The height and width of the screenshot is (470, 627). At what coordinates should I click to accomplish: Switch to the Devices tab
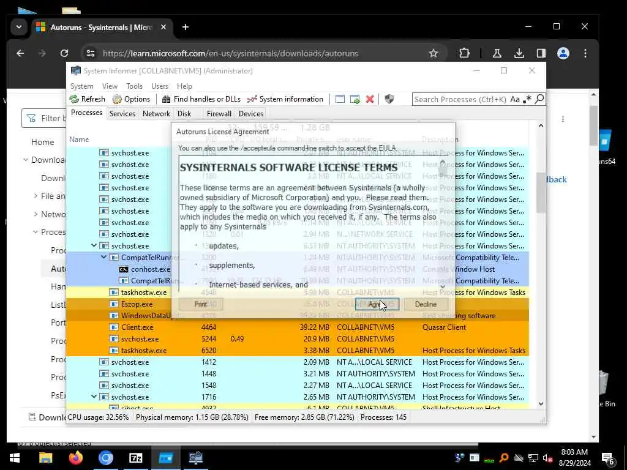click(x=251, y=113)
